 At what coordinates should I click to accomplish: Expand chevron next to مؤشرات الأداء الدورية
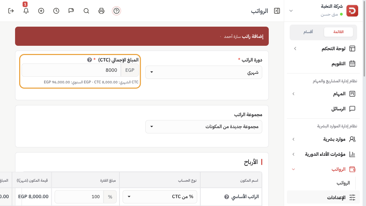pos(293,154)
